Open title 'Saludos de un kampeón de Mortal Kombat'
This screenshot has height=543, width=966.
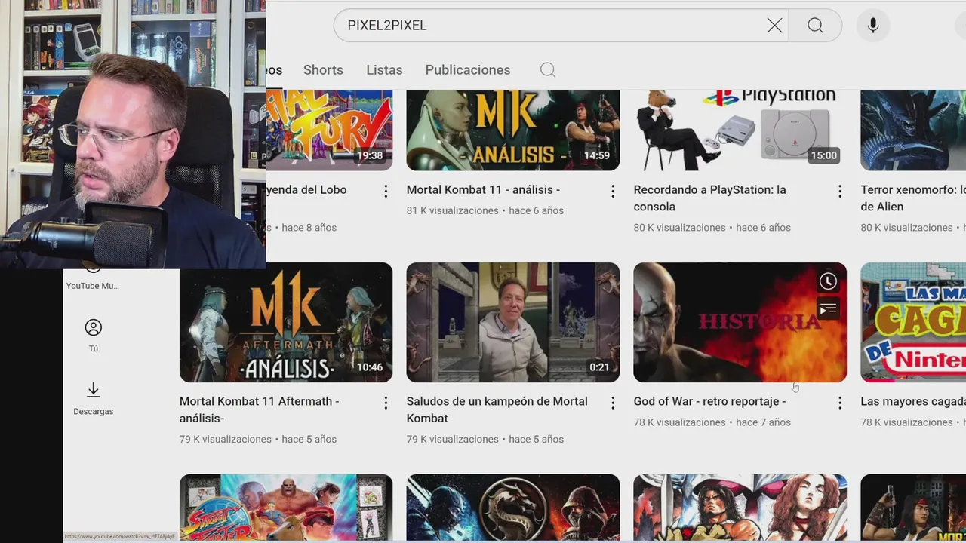pyautogui.click(x=497, y=410)
